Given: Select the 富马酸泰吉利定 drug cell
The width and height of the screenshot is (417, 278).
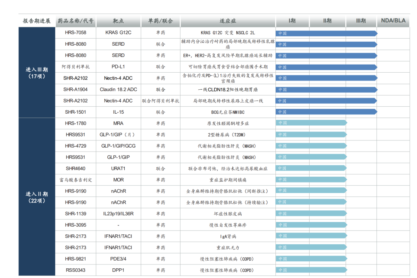Looking at the screenshot, I should click(x=76, y=180).
